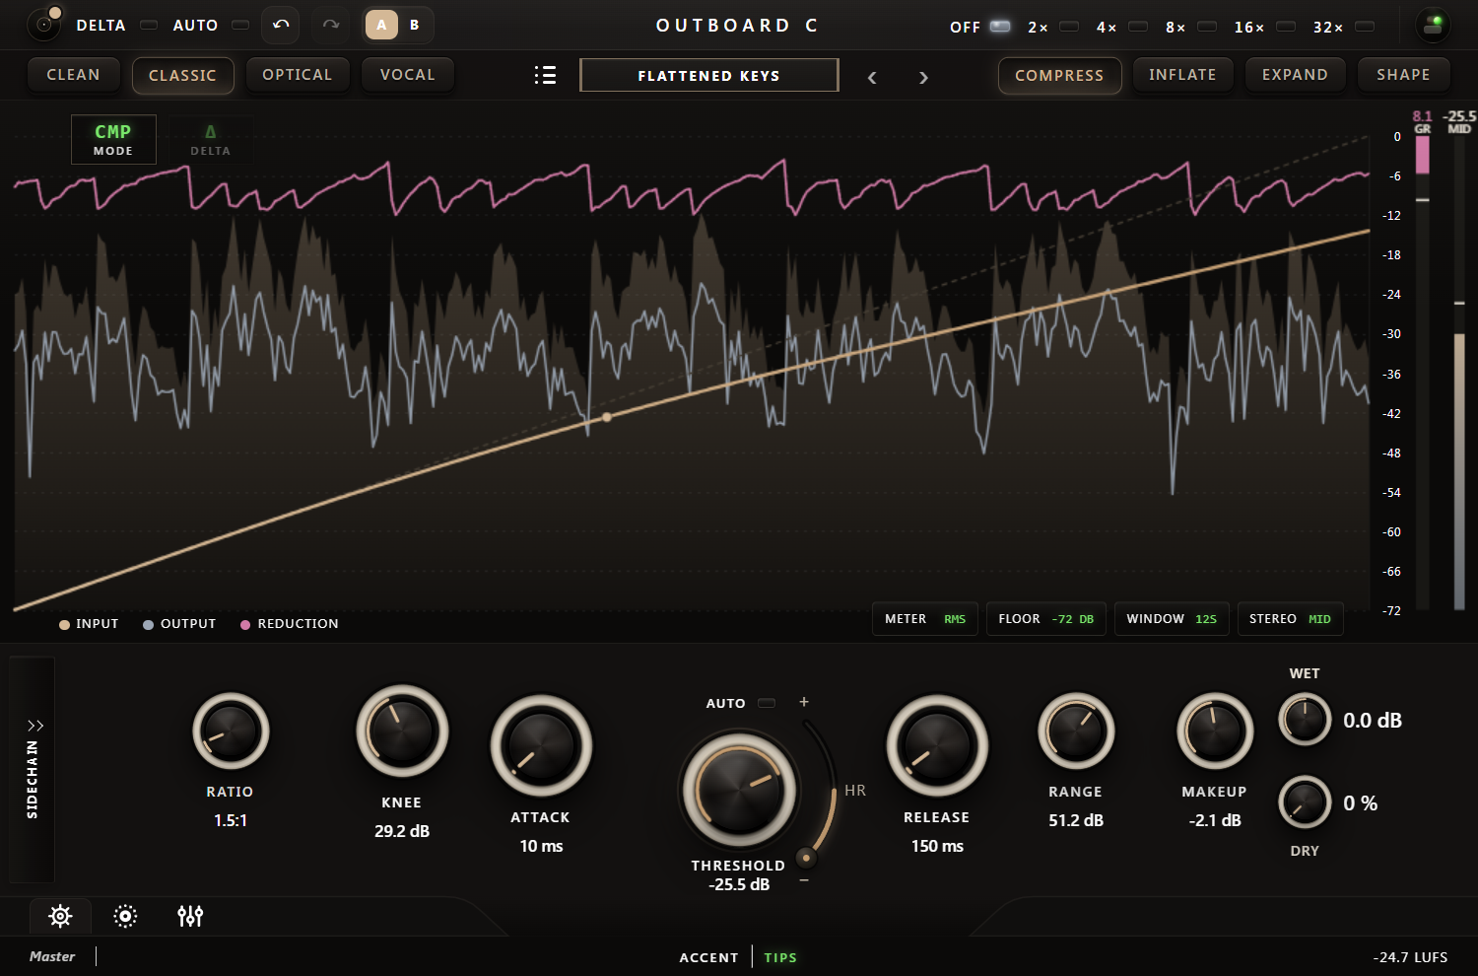Viewport: 1478px width, 976px height.
Task: Change the Floor -72 dB setting
Action: (1046, 619)
